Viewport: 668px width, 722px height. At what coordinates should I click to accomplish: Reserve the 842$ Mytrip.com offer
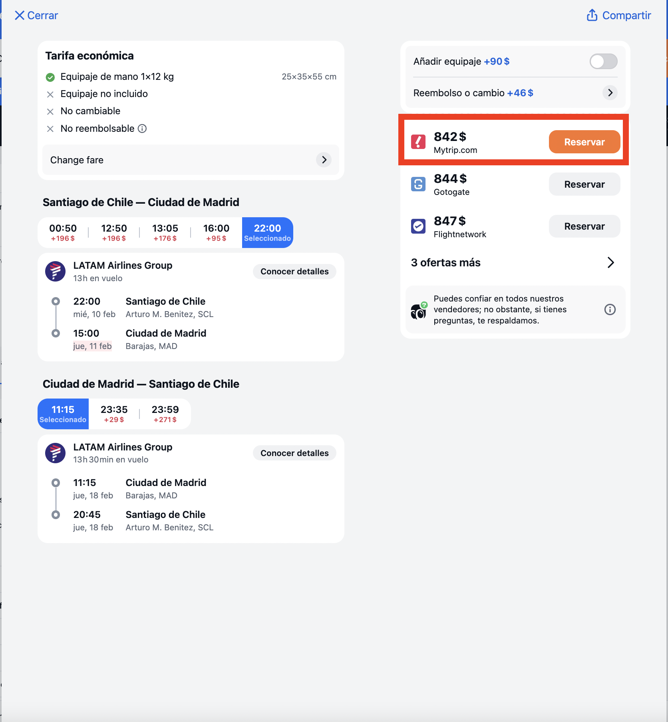click(584, 142)
